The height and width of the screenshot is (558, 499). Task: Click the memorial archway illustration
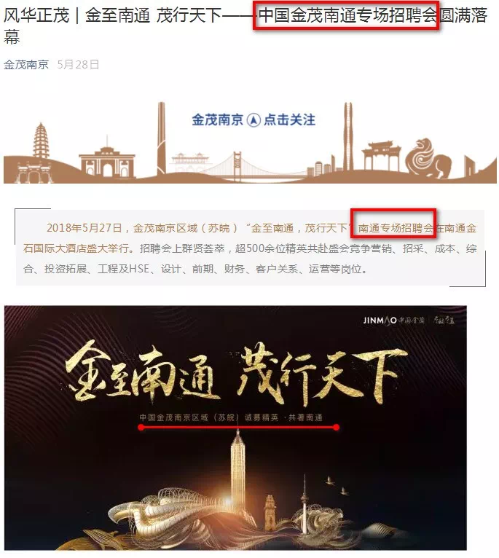381,155
